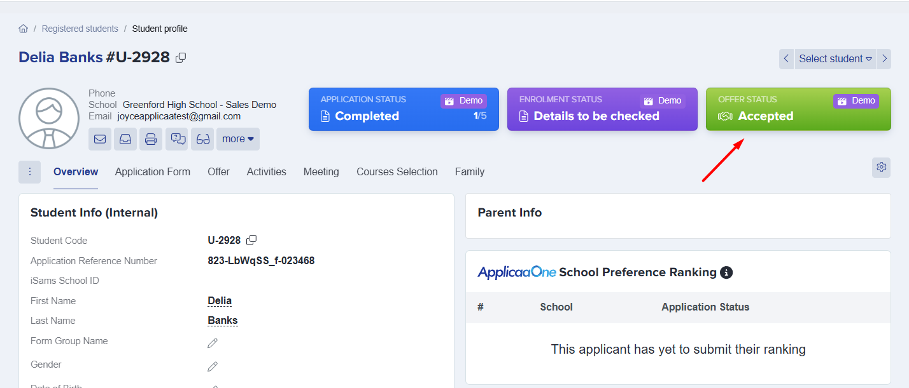The image size is (909, 388).
Task: Open the Select student dropdown
Action: pos(835,59)
